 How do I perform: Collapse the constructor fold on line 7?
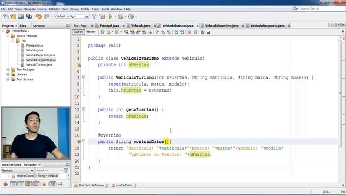point(84,77)
